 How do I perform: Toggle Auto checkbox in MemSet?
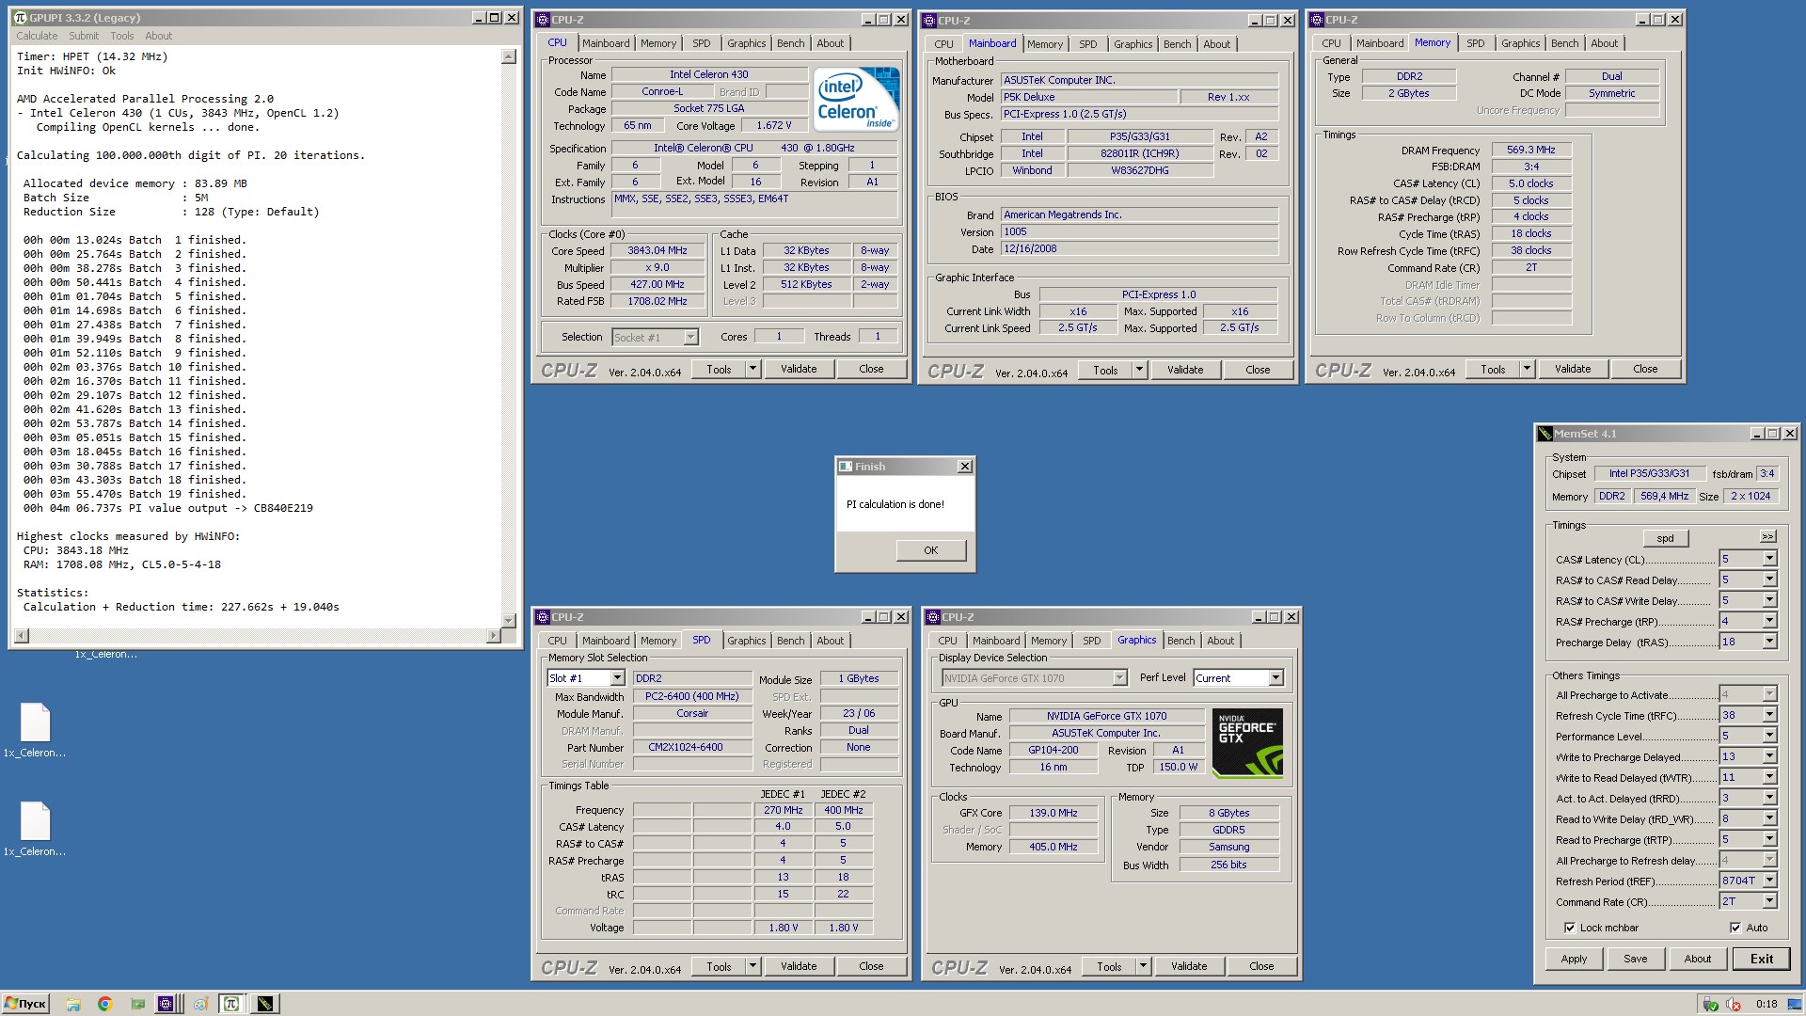(x=1735, y=928)
